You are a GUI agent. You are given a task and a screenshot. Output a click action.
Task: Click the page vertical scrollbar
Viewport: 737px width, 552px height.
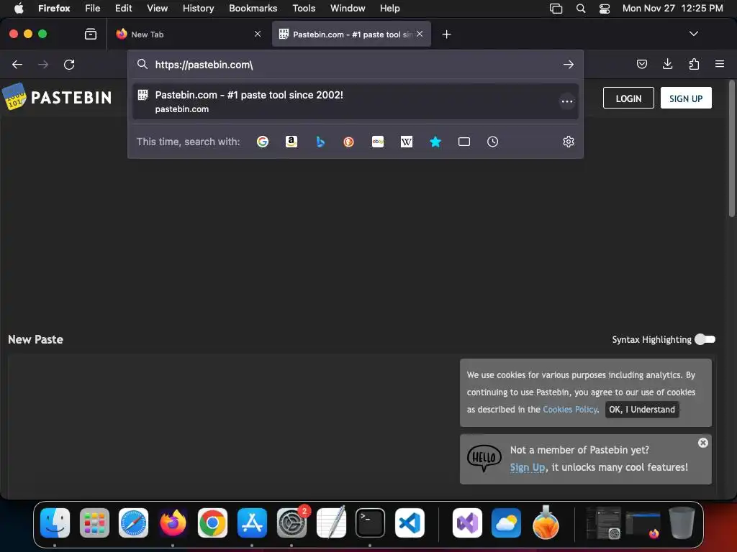pos(731,148)
